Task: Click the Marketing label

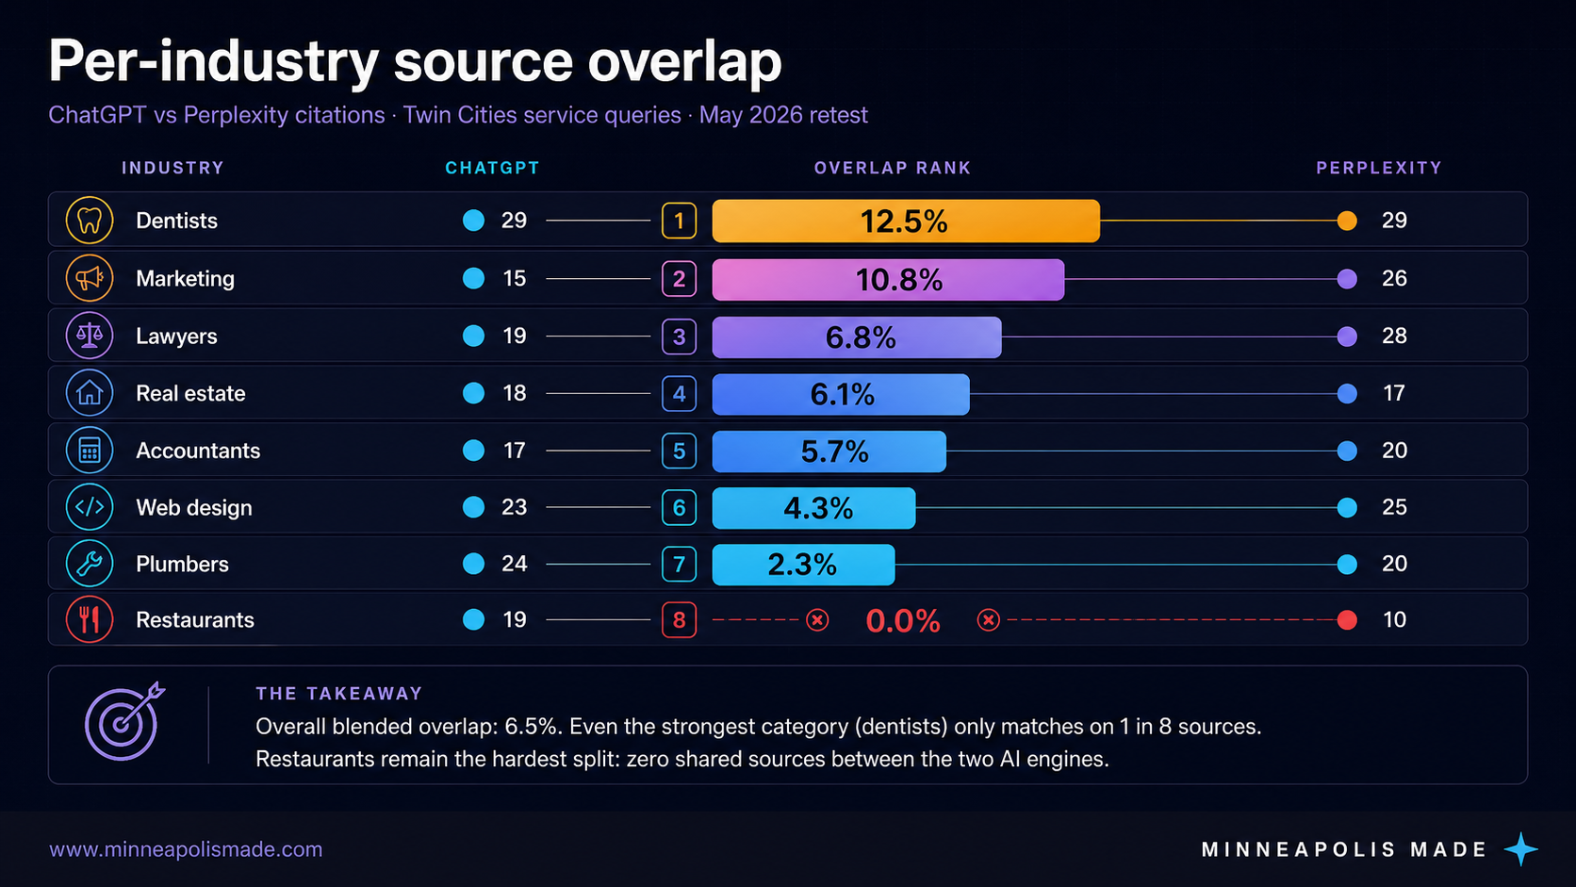Action: (185, 279)
